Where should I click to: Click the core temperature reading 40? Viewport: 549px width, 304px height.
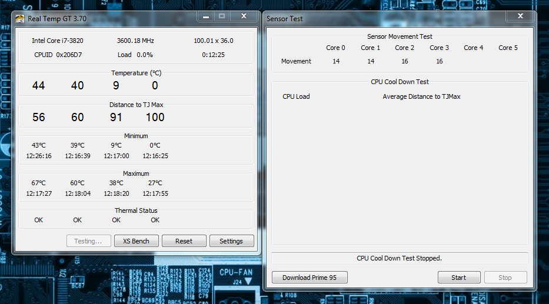pyautogui.click(x=78, y=85)
